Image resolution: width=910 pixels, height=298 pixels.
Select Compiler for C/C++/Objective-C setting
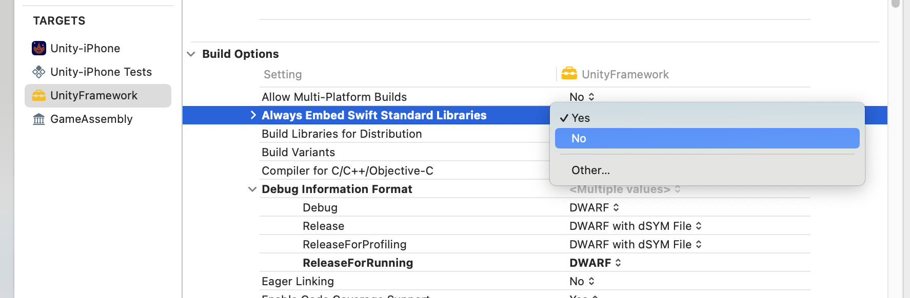coord(347,171)
